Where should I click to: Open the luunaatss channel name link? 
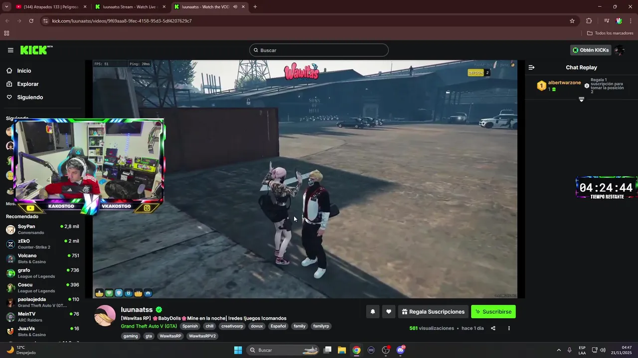click(137, 309)
